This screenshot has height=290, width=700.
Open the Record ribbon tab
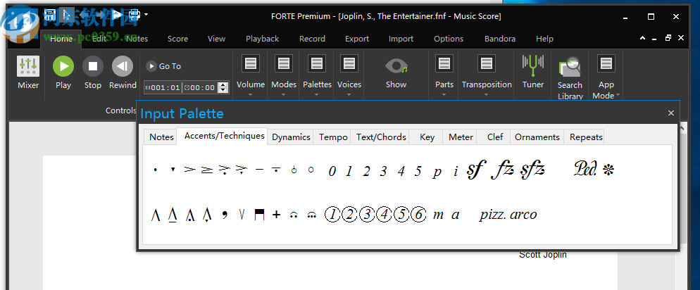click(x=312, y=39)
